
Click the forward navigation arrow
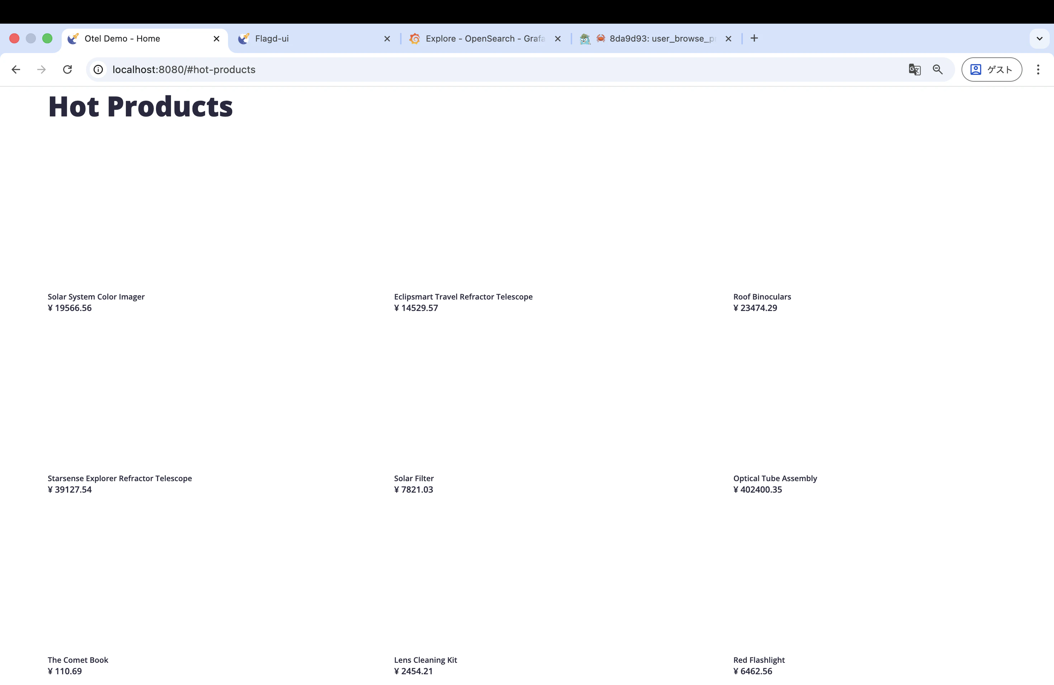[41, 70]
